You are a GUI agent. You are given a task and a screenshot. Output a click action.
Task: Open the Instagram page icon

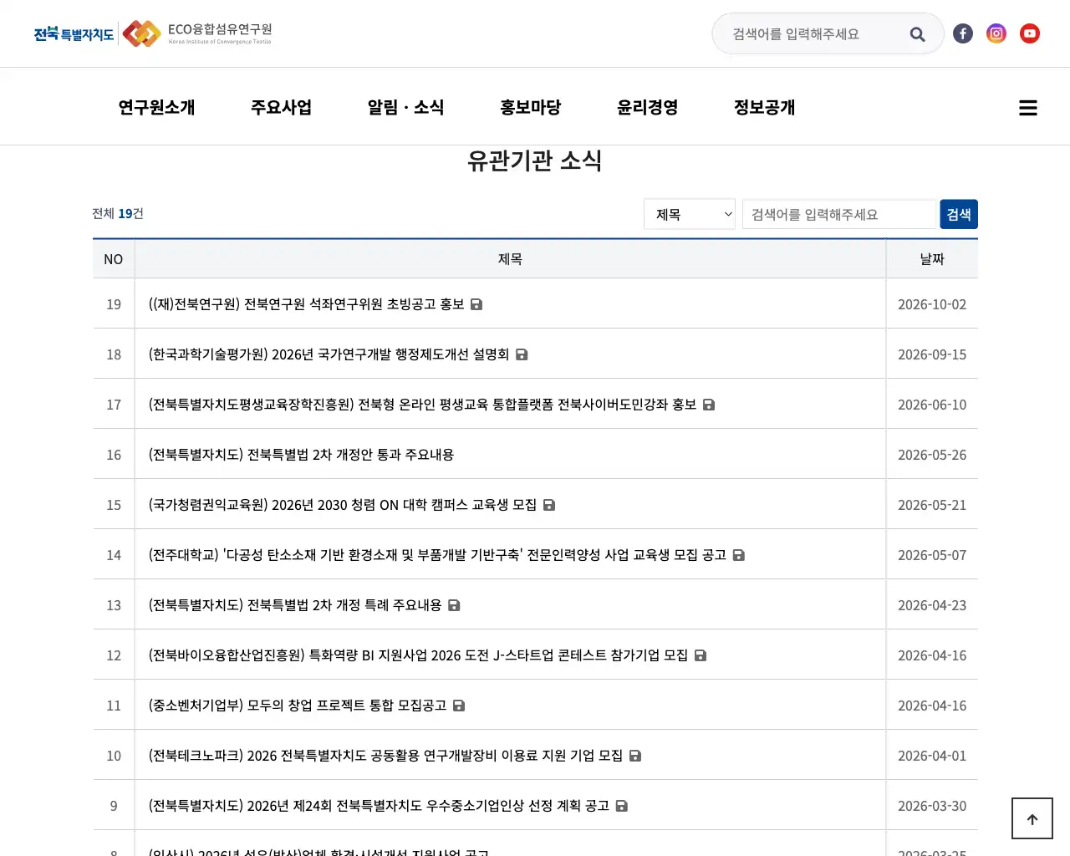pyautogui.click(x=996, y=33)
